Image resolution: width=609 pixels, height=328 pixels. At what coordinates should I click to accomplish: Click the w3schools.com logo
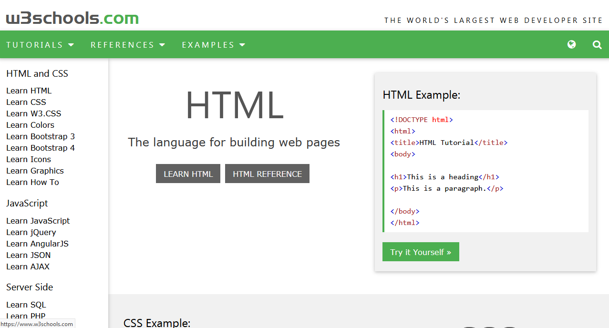[x=72, y=18]
